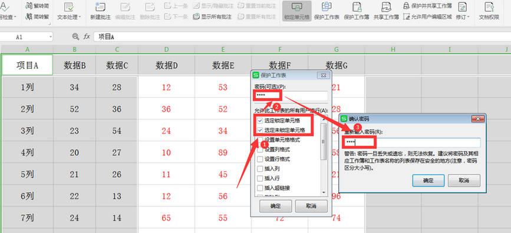The height and width of the screenshot is (233, 511).
Task: Click the permissions list scrollbar thumb
Action: 324,142
